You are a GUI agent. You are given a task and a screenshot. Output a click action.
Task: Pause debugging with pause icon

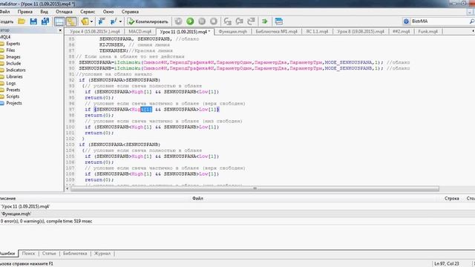202,22
